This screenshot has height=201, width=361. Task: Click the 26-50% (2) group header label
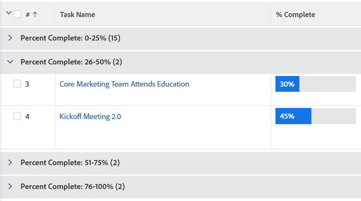71,62
